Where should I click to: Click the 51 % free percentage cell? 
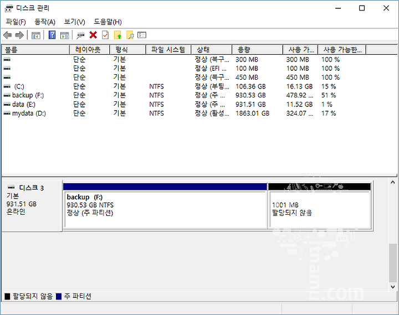tap(329, 95)
